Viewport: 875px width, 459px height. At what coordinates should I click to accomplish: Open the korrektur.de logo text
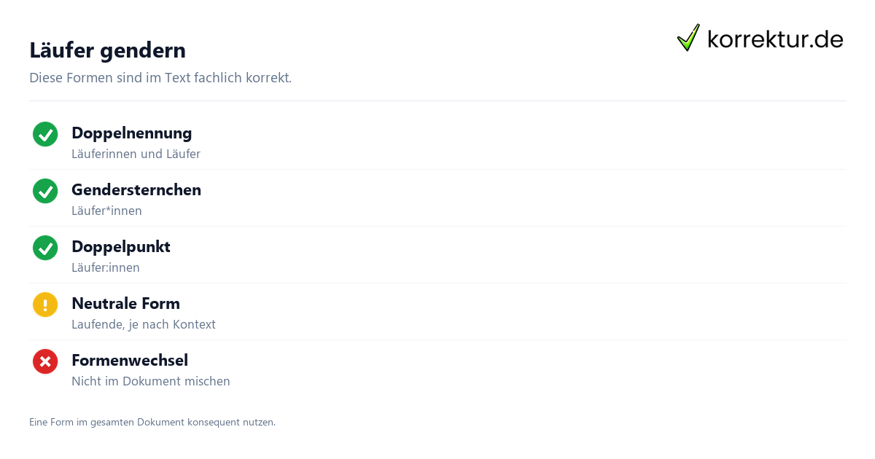point(775,39)
